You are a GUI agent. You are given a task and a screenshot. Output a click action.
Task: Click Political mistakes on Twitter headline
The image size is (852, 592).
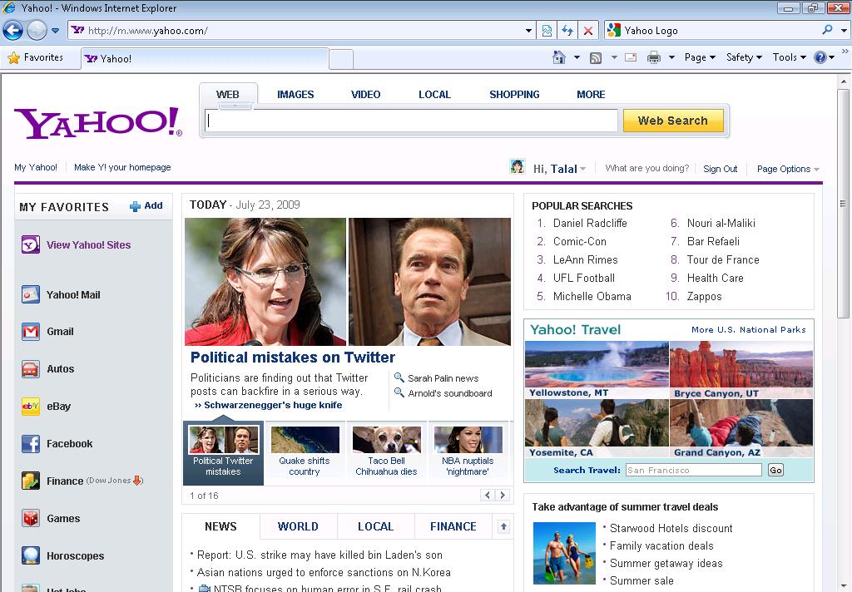(292, 358)
